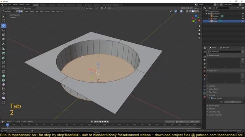
Task: Expand the Face Maps panel
Action: coord(213,92)
